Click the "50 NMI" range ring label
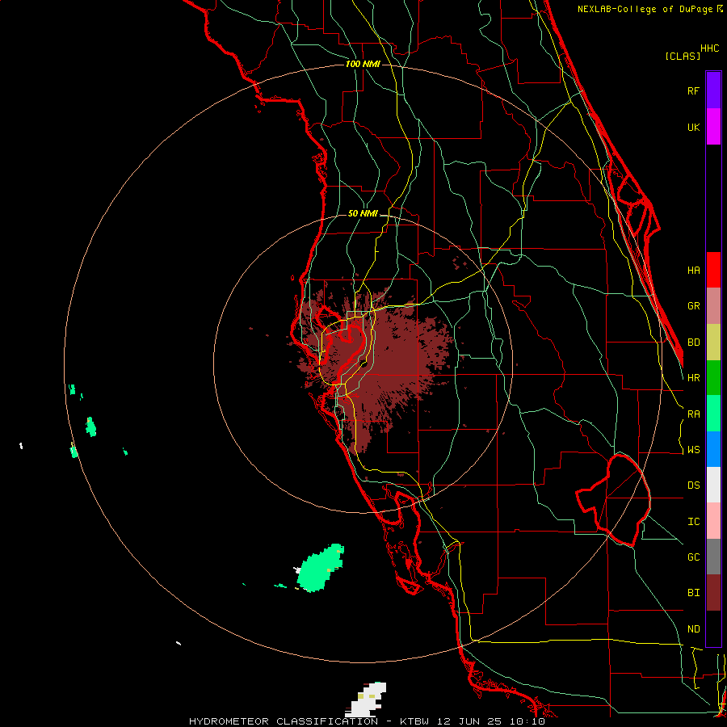 (x=363, y=214)
